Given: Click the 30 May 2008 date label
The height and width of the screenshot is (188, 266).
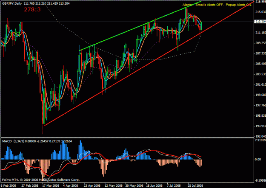Looking at the screenshot, I should (134, 185).
